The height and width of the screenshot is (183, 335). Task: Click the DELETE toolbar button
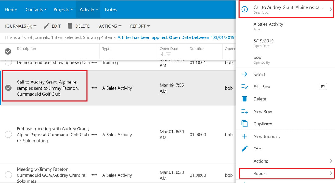[79, 26]
